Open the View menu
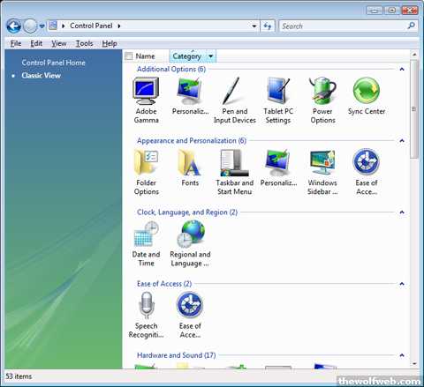Screen dimensions: 424x387 tap(59, 44)
